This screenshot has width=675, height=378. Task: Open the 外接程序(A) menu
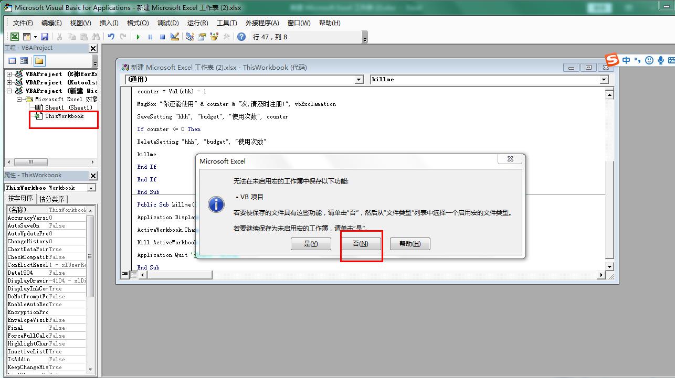[262, 23]
